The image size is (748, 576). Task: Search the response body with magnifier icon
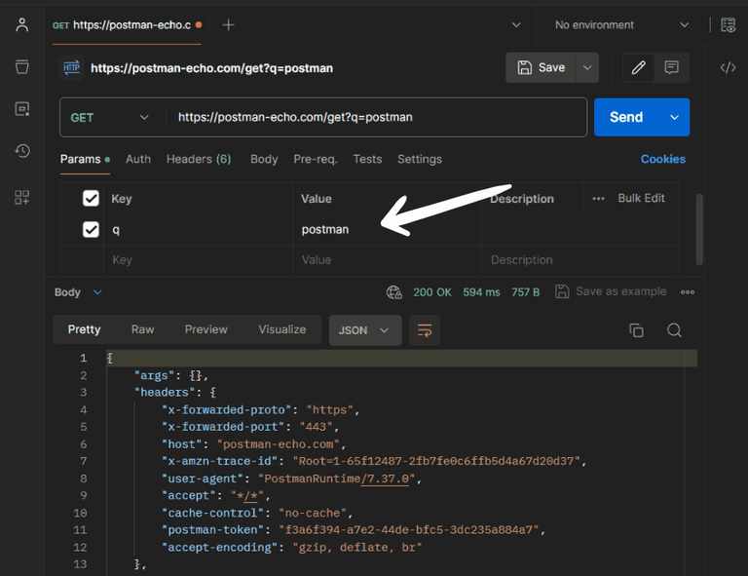point(674,330)
